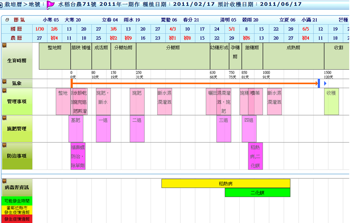Viewport: 350px width, 223px height.
Task: Open the 噴藥 management block
Action: [255, 102]
